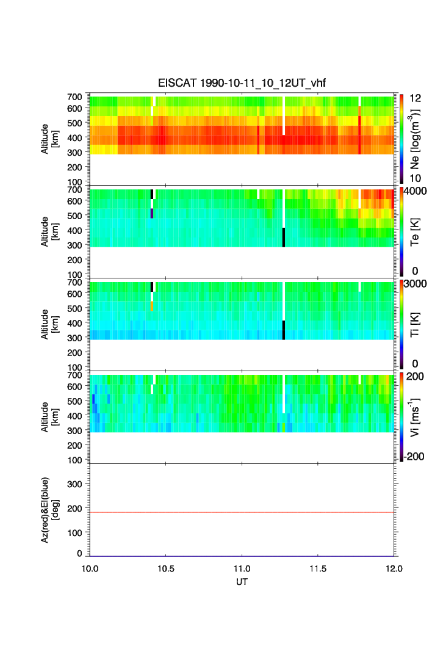Click the Altitude [km] label of the Te panel
Image resolution: width=432 pixels, height=649 pixels.
click(49, 232)
